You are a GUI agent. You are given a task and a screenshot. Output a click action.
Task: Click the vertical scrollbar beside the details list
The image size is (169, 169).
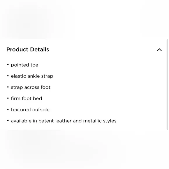point(167,85)
